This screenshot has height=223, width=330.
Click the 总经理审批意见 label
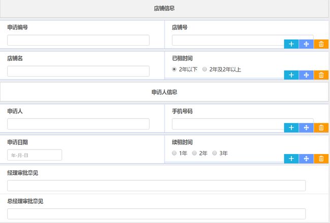pos(25,201)
